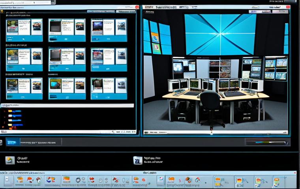The image size is (300, 189).
Task: Click the dark ring-shaped icon in bottom ribbon
Action: (78, 180)
